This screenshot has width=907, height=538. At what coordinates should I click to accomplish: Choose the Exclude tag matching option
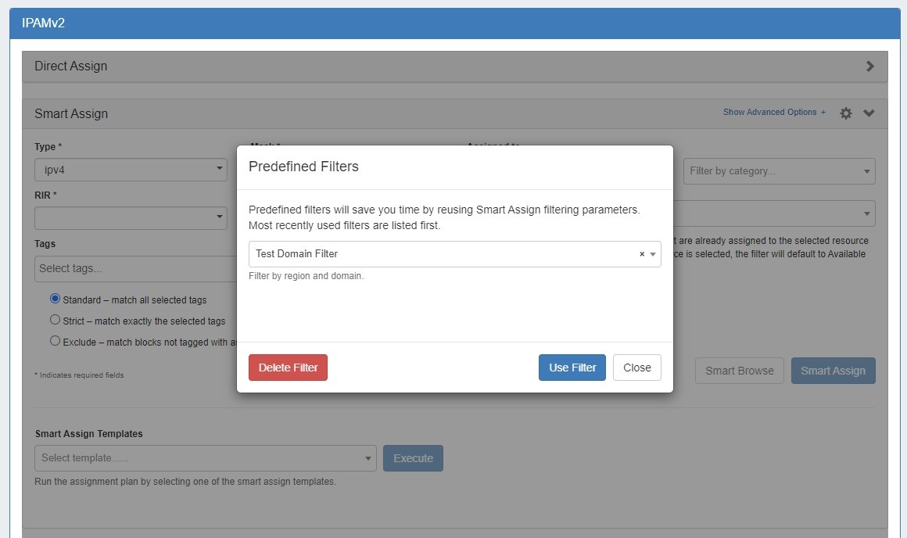(x=55, y=341)
